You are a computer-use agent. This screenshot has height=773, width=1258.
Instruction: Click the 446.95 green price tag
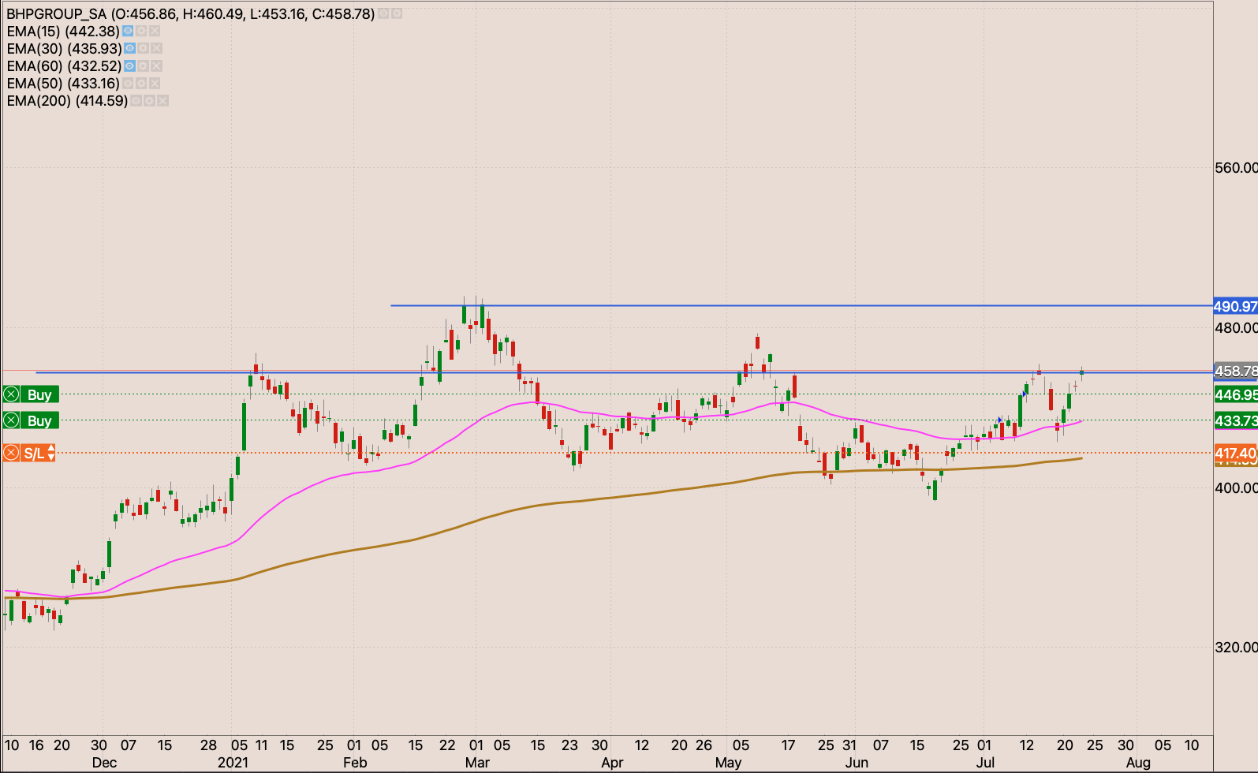[1235, 394]
